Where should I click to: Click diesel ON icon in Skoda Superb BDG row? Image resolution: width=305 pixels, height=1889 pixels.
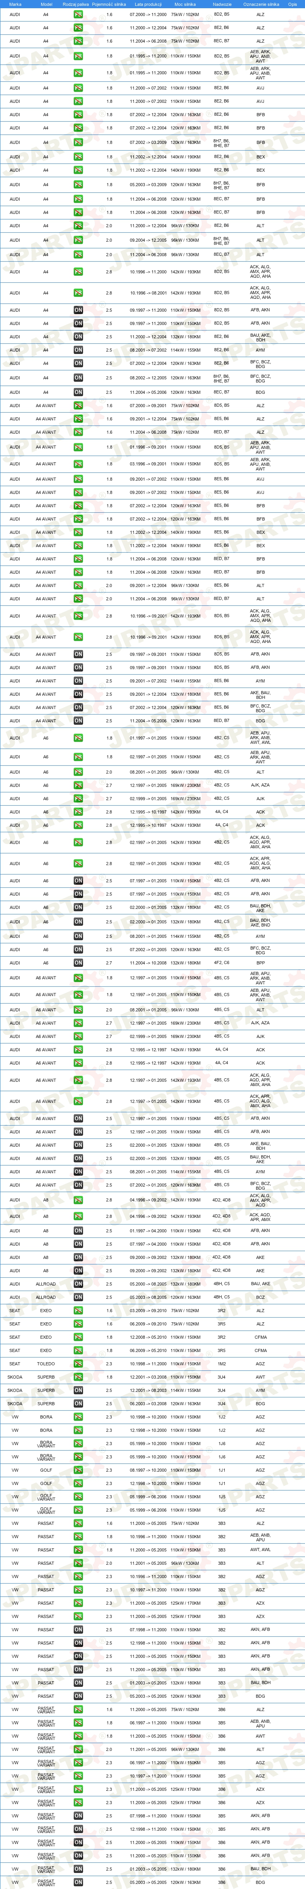(x=78, y=1404)
